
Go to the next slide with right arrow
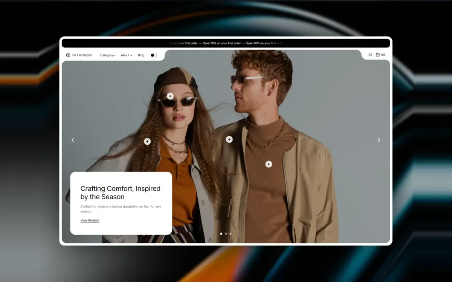click(x=379, y=140)
